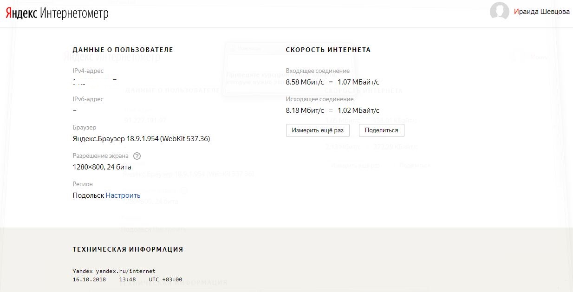Click the Настроить region link
Viewport: 573px width, 292px height.
[123, 195]
